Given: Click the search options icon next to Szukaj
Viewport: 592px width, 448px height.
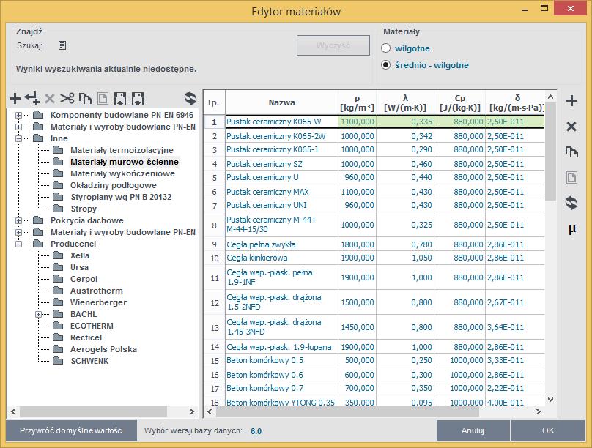Looking at the screenshot, I should (62, 45).
